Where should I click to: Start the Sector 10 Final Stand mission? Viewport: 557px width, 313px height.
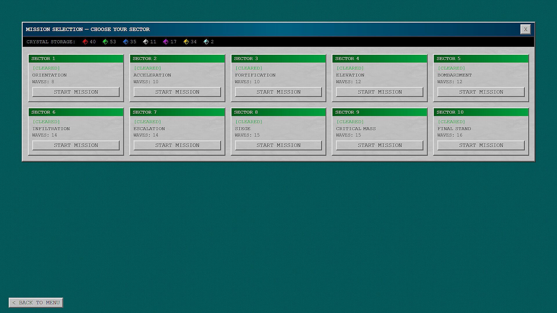pos(481,145)
